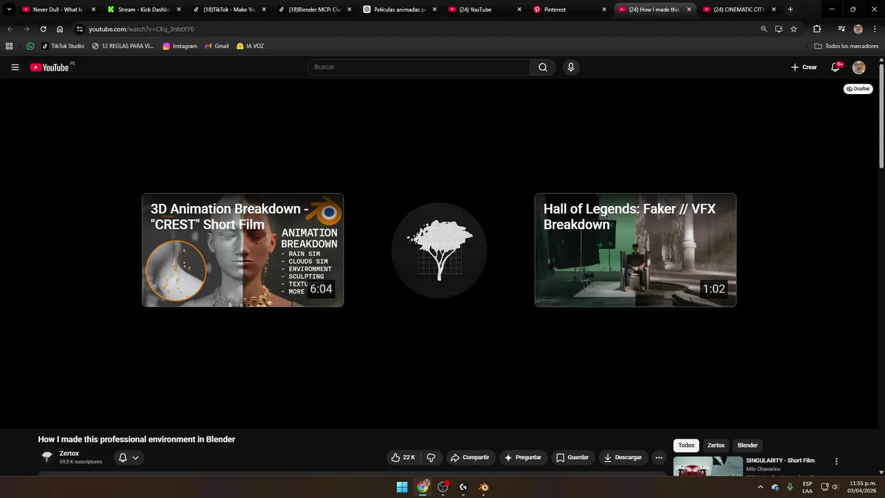Go to YouTube home via logo
The height and width of the screenshot is (498, 885).
click(x=50, y=67)
